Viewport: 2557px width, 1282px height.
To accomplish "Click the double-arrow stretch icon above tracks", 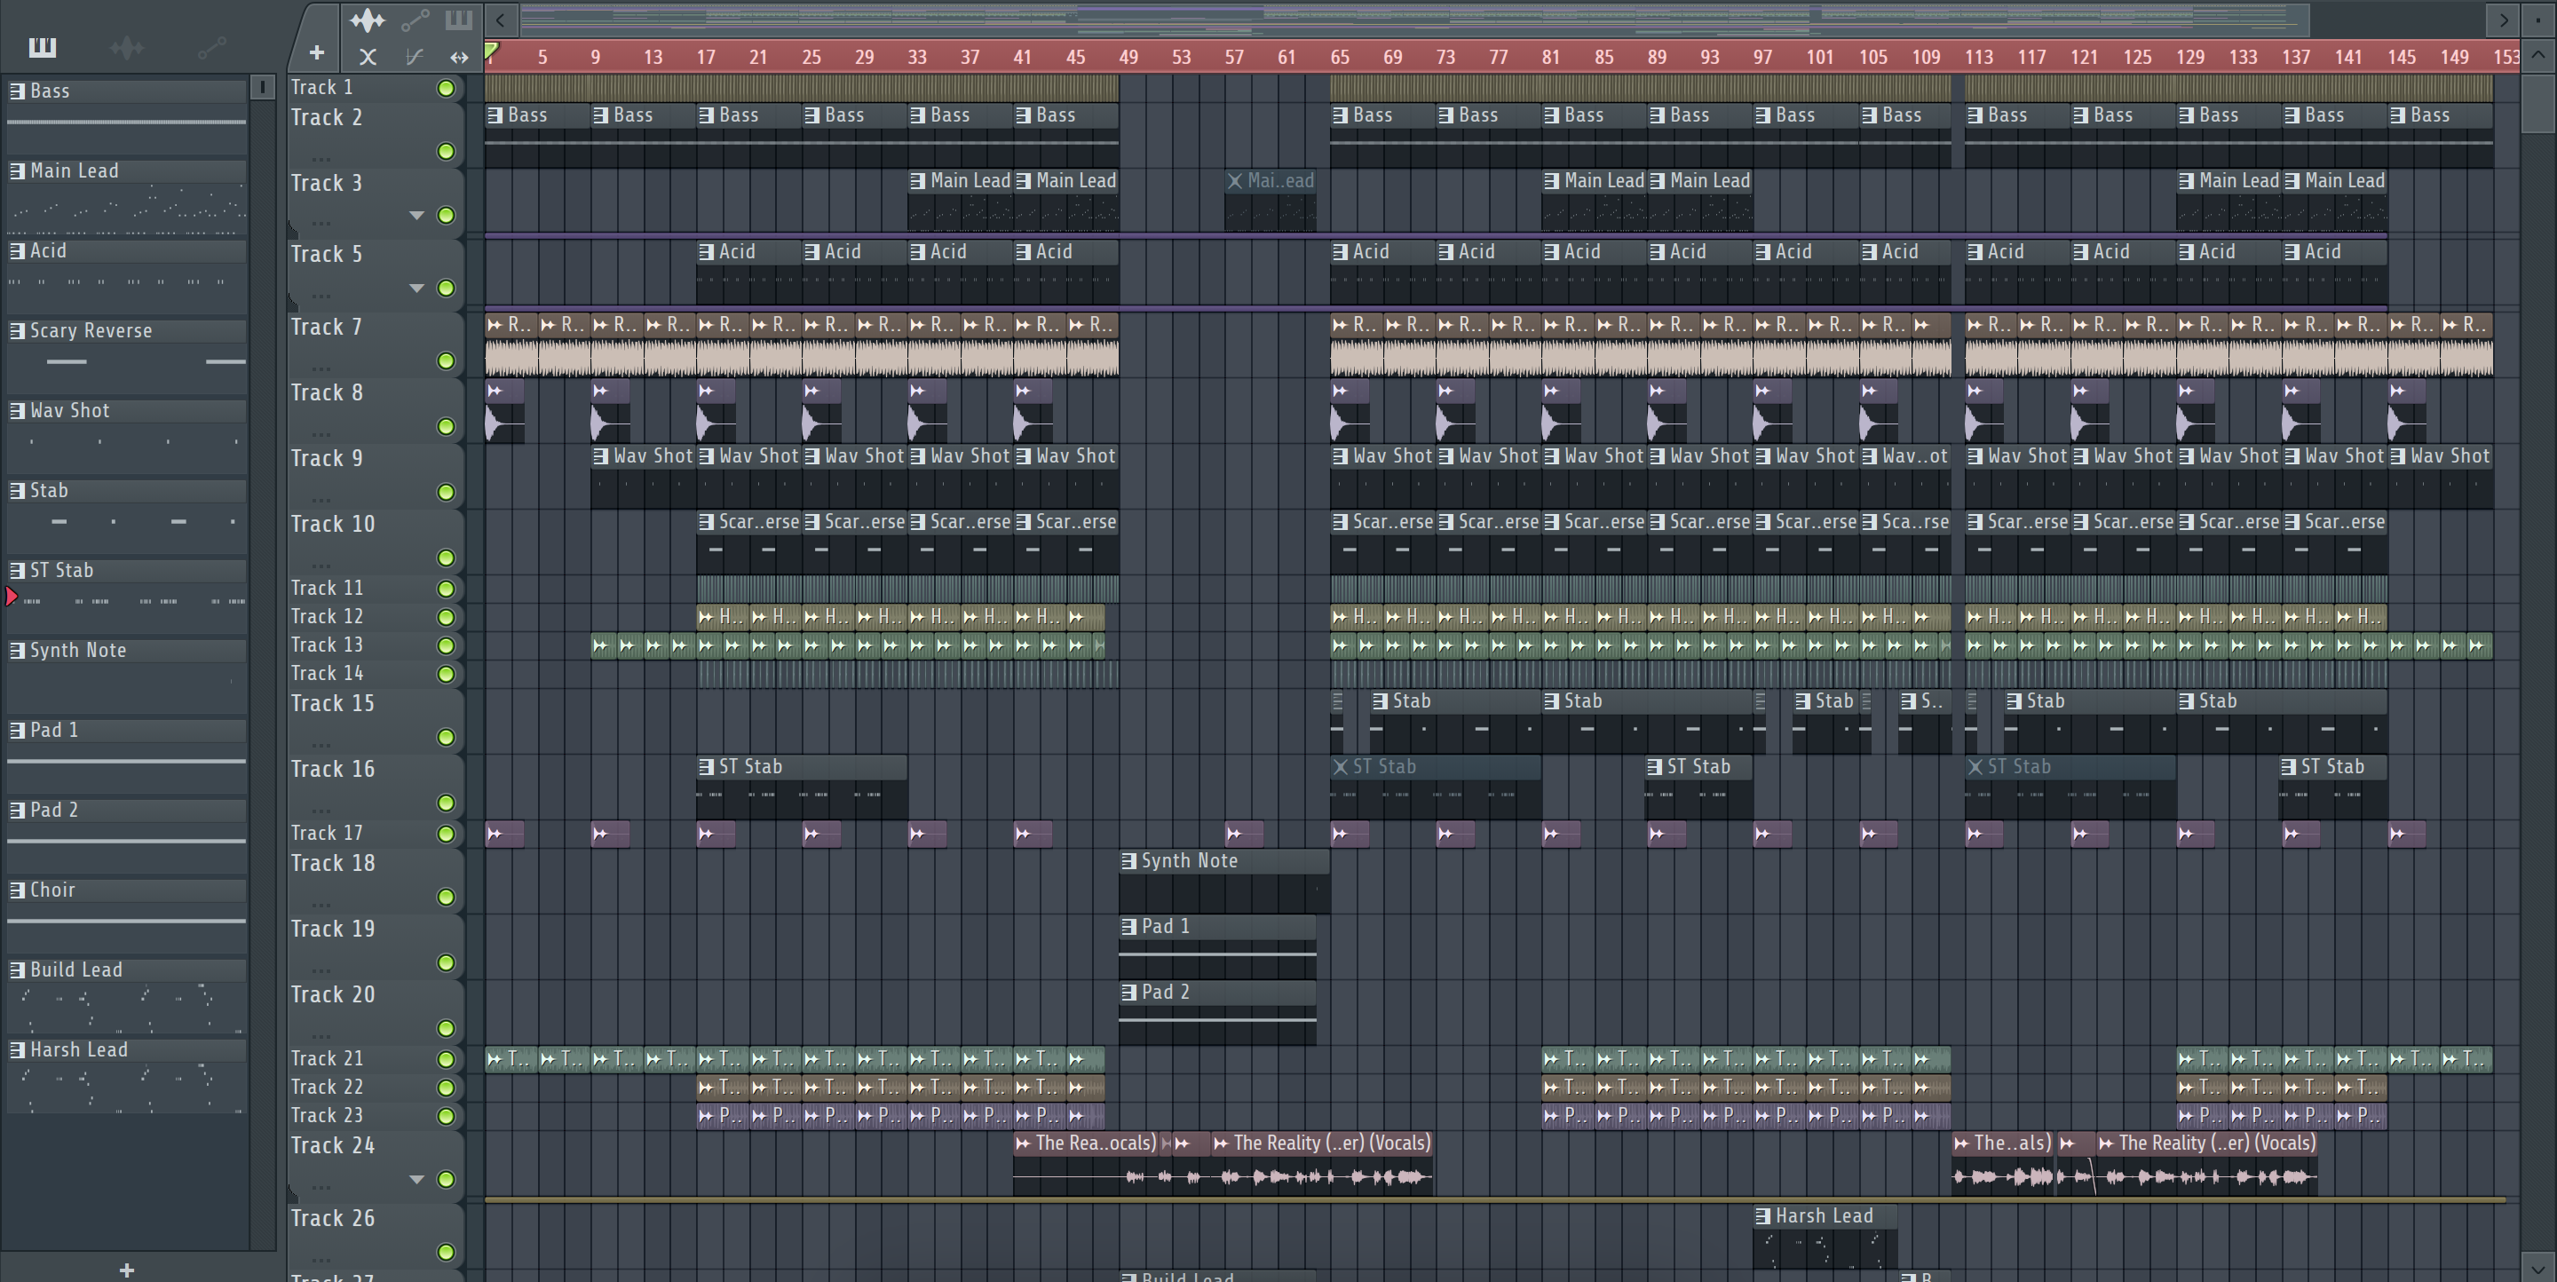I will click(x=459, y=57).
